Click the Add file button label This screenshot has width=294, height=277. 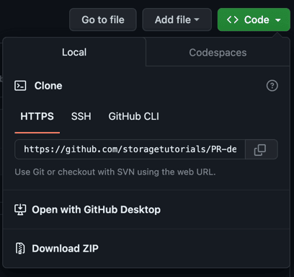[x=173, y=19]
